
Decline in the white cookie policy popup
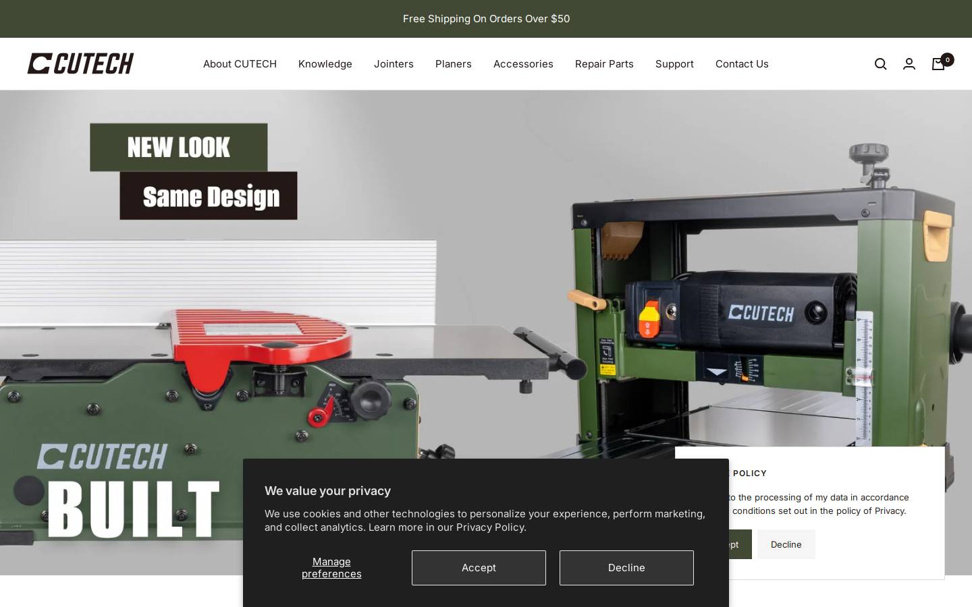tap(786, 544)
